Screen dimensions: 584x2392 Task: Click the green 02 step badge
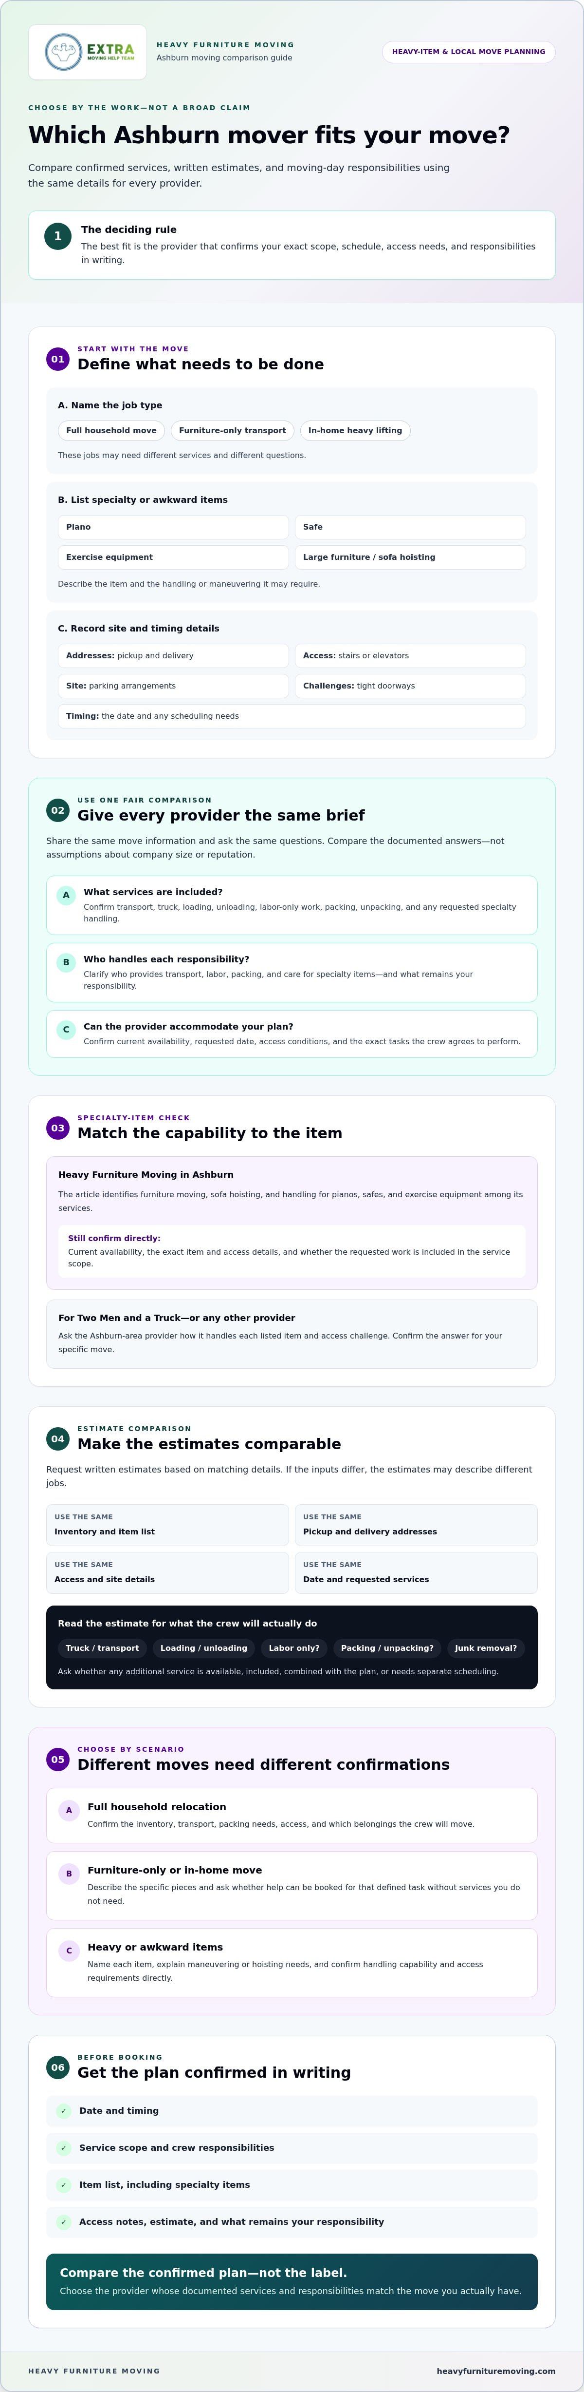pyautogui.click(x=57, y=810)
